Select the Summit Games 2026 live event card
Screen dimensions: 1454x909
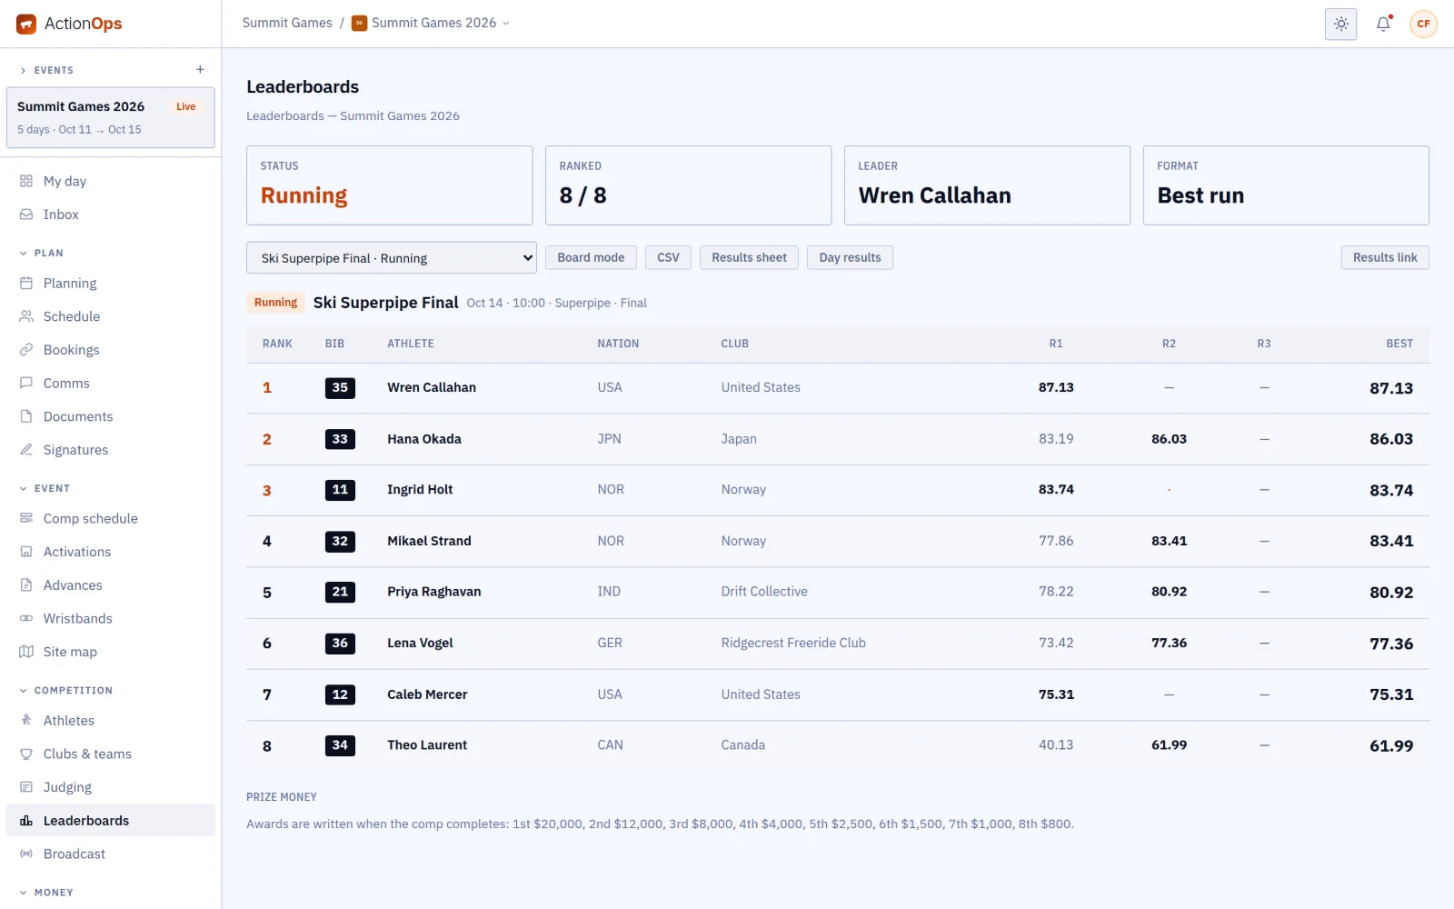click(111, 117)
